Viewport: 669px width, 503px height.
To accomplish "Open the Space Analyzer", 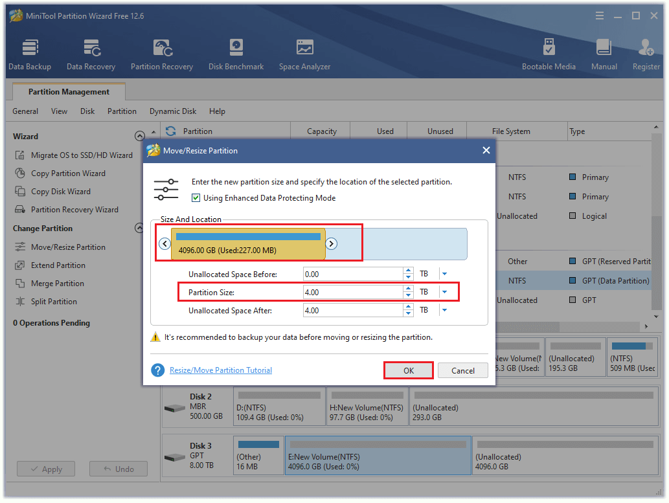I will coord(304,54).
